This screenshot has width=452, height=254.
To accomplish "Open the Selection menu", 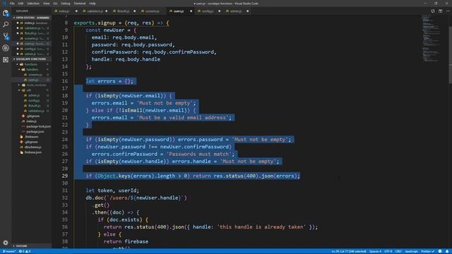I will tap(33, 4).
